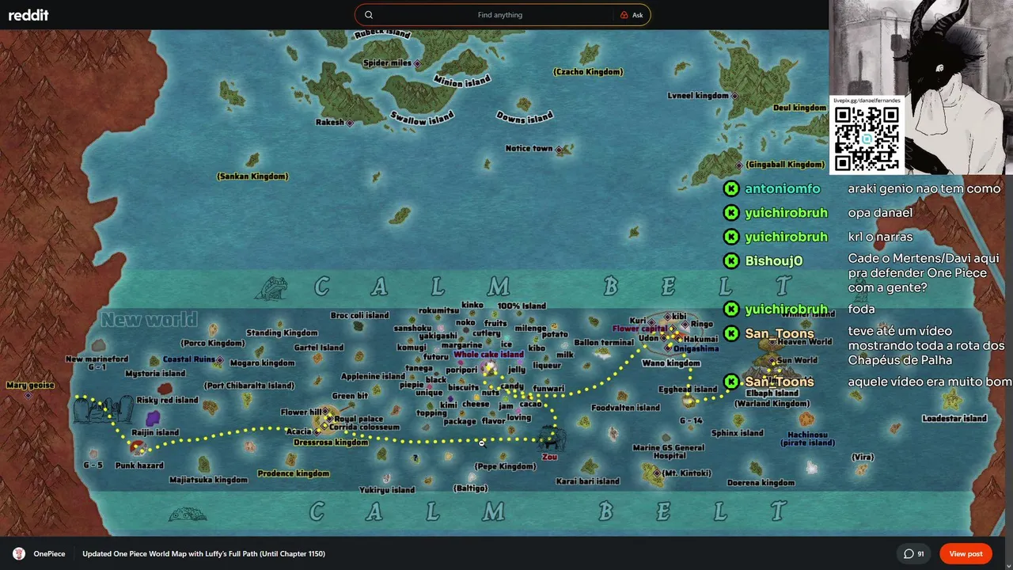Screen dimensions: 1013x570
Task: Click the (Baltigo) label
Action: [470, 488]
